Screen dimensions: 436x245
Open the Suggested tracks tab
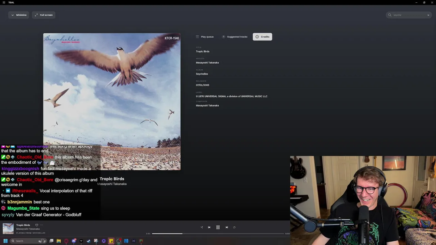click(x=235, y=37)
